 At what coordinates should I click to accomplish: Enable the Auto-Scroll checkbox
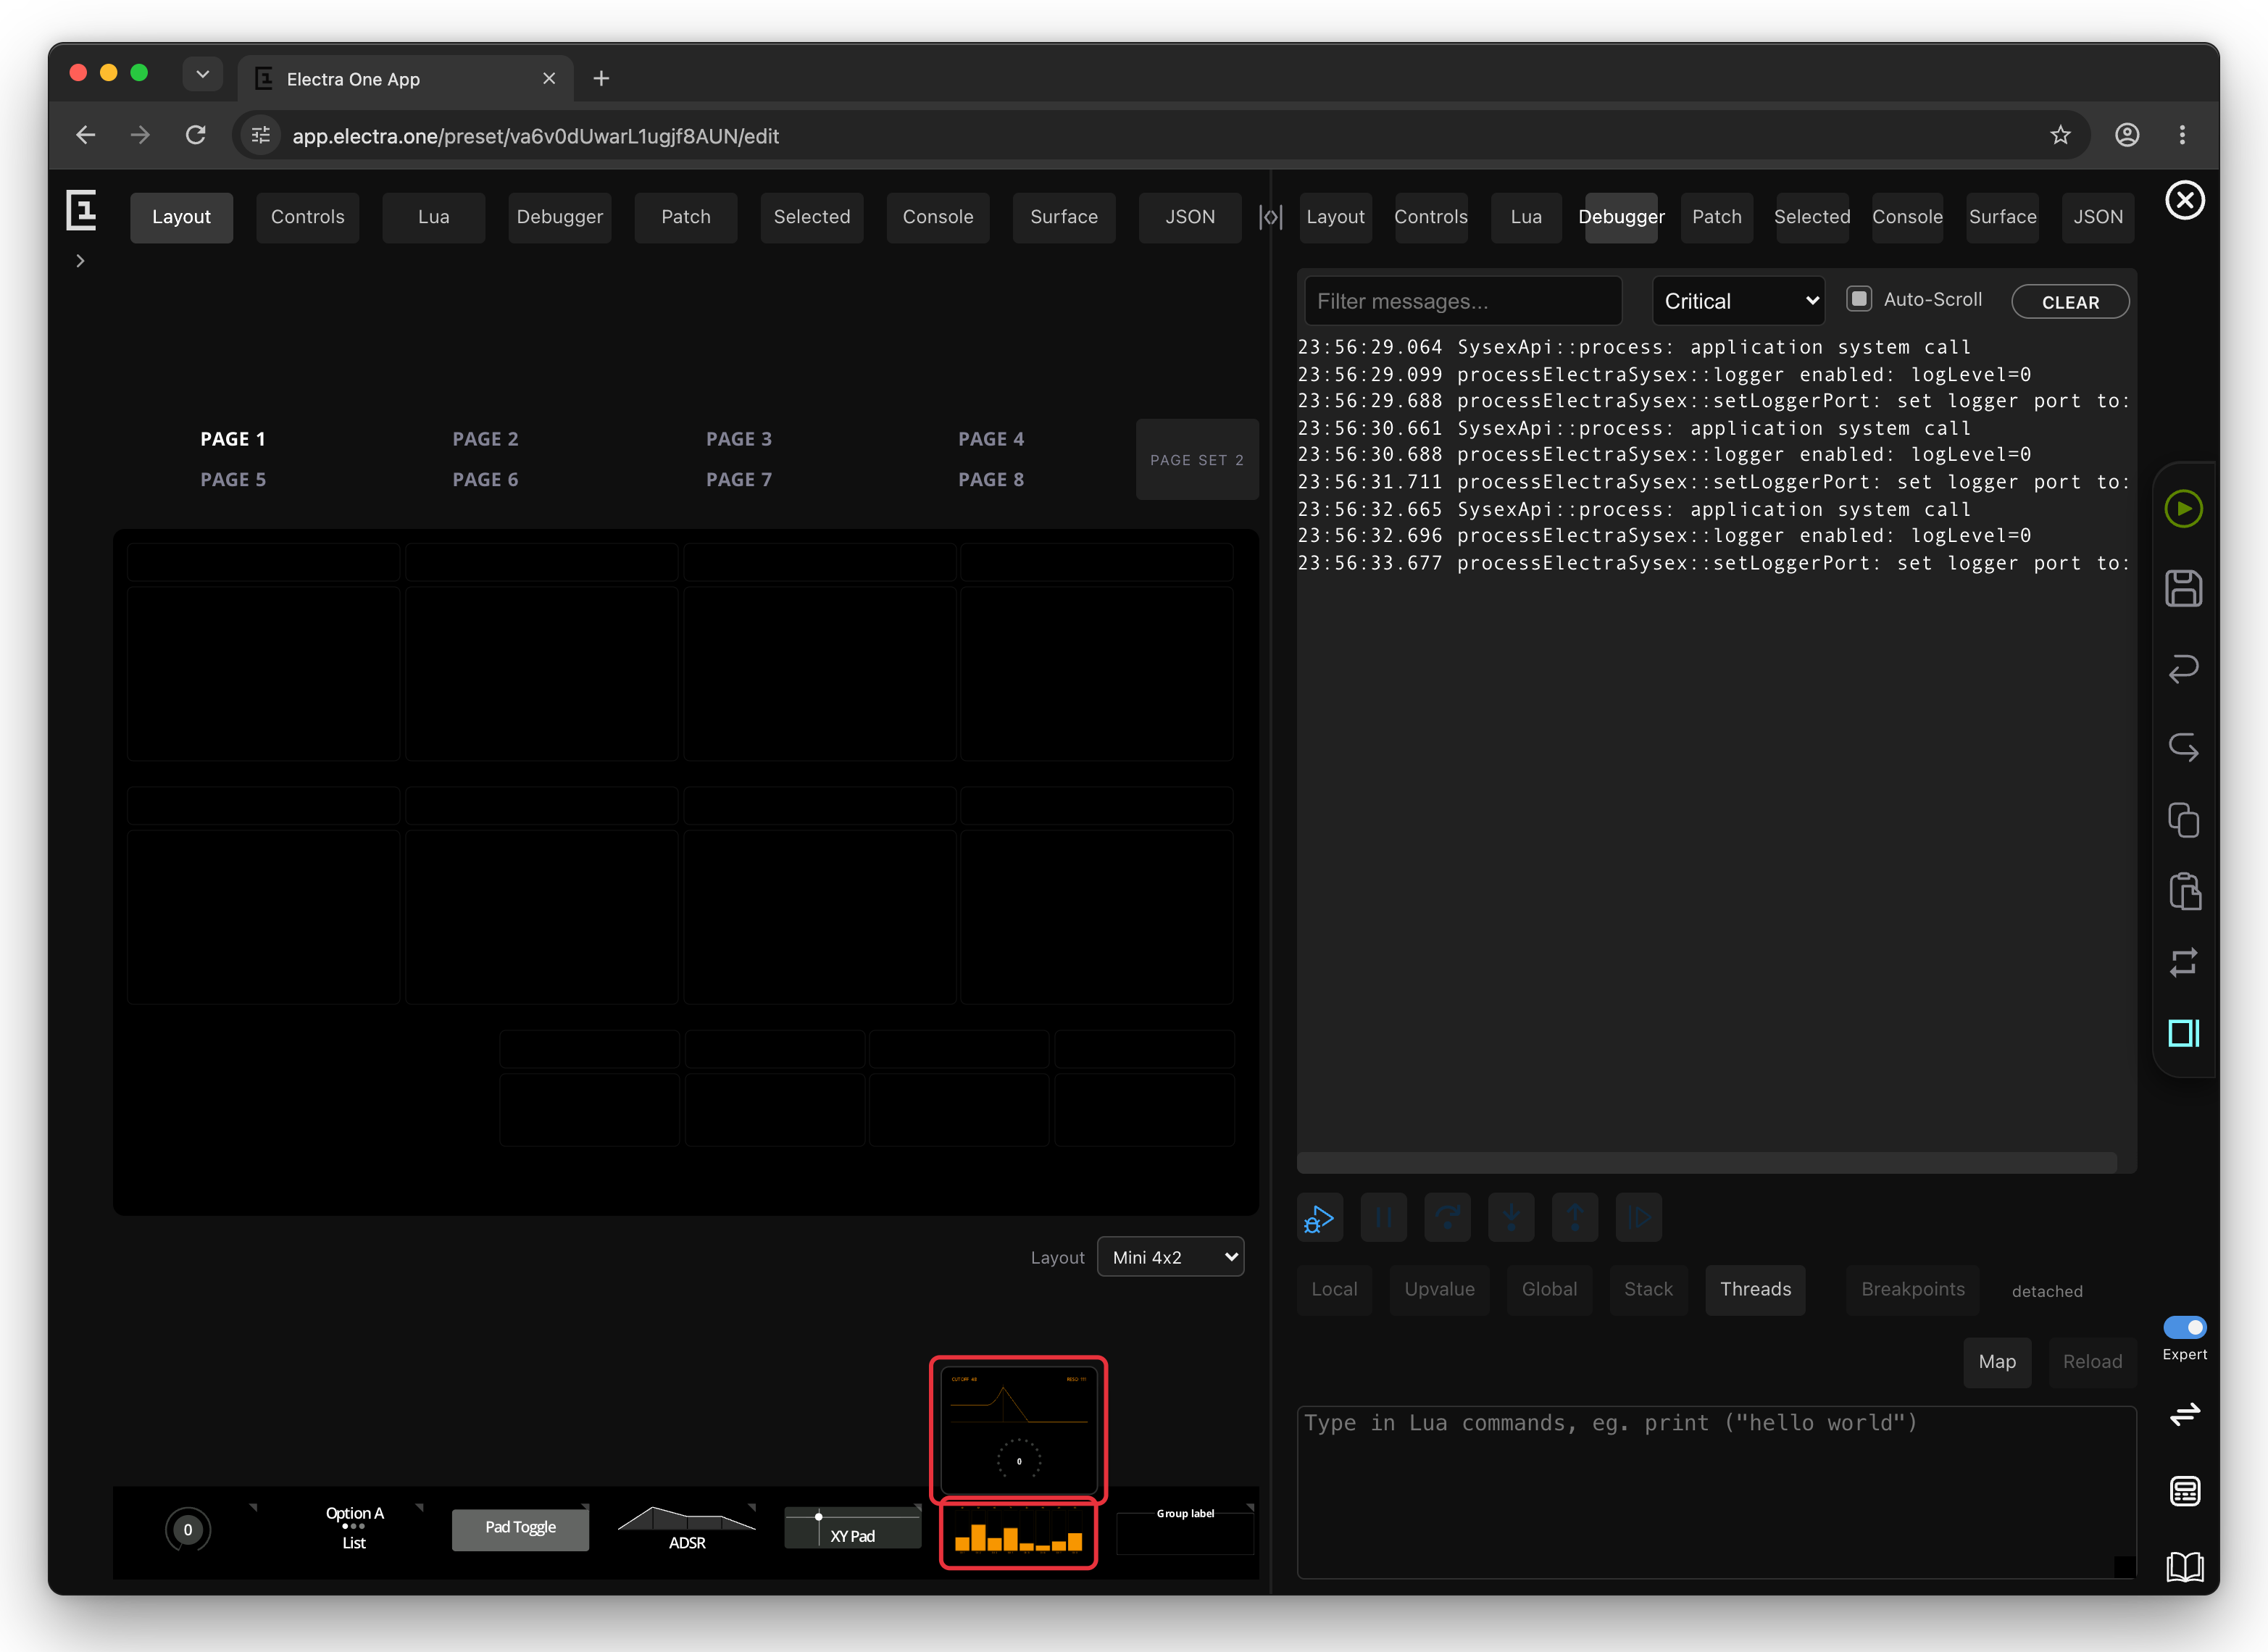pos(1858,298)
